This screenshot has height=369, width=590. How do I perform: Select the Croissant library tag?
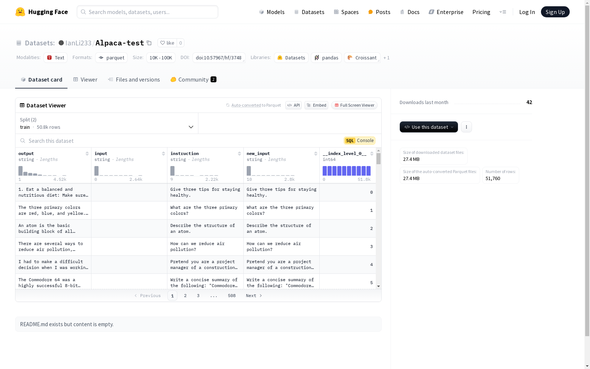click(x=362, y=58)
